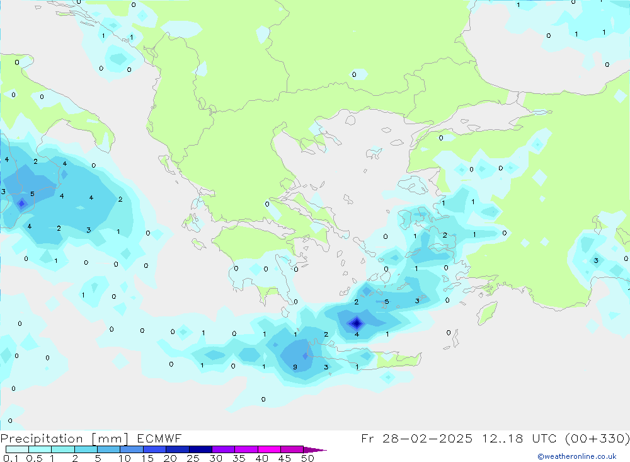The height and width of the screenshot is (462, 630).
Task: Click the 'Precipitation [mm]' title text
Action: [x=64, y=439]
